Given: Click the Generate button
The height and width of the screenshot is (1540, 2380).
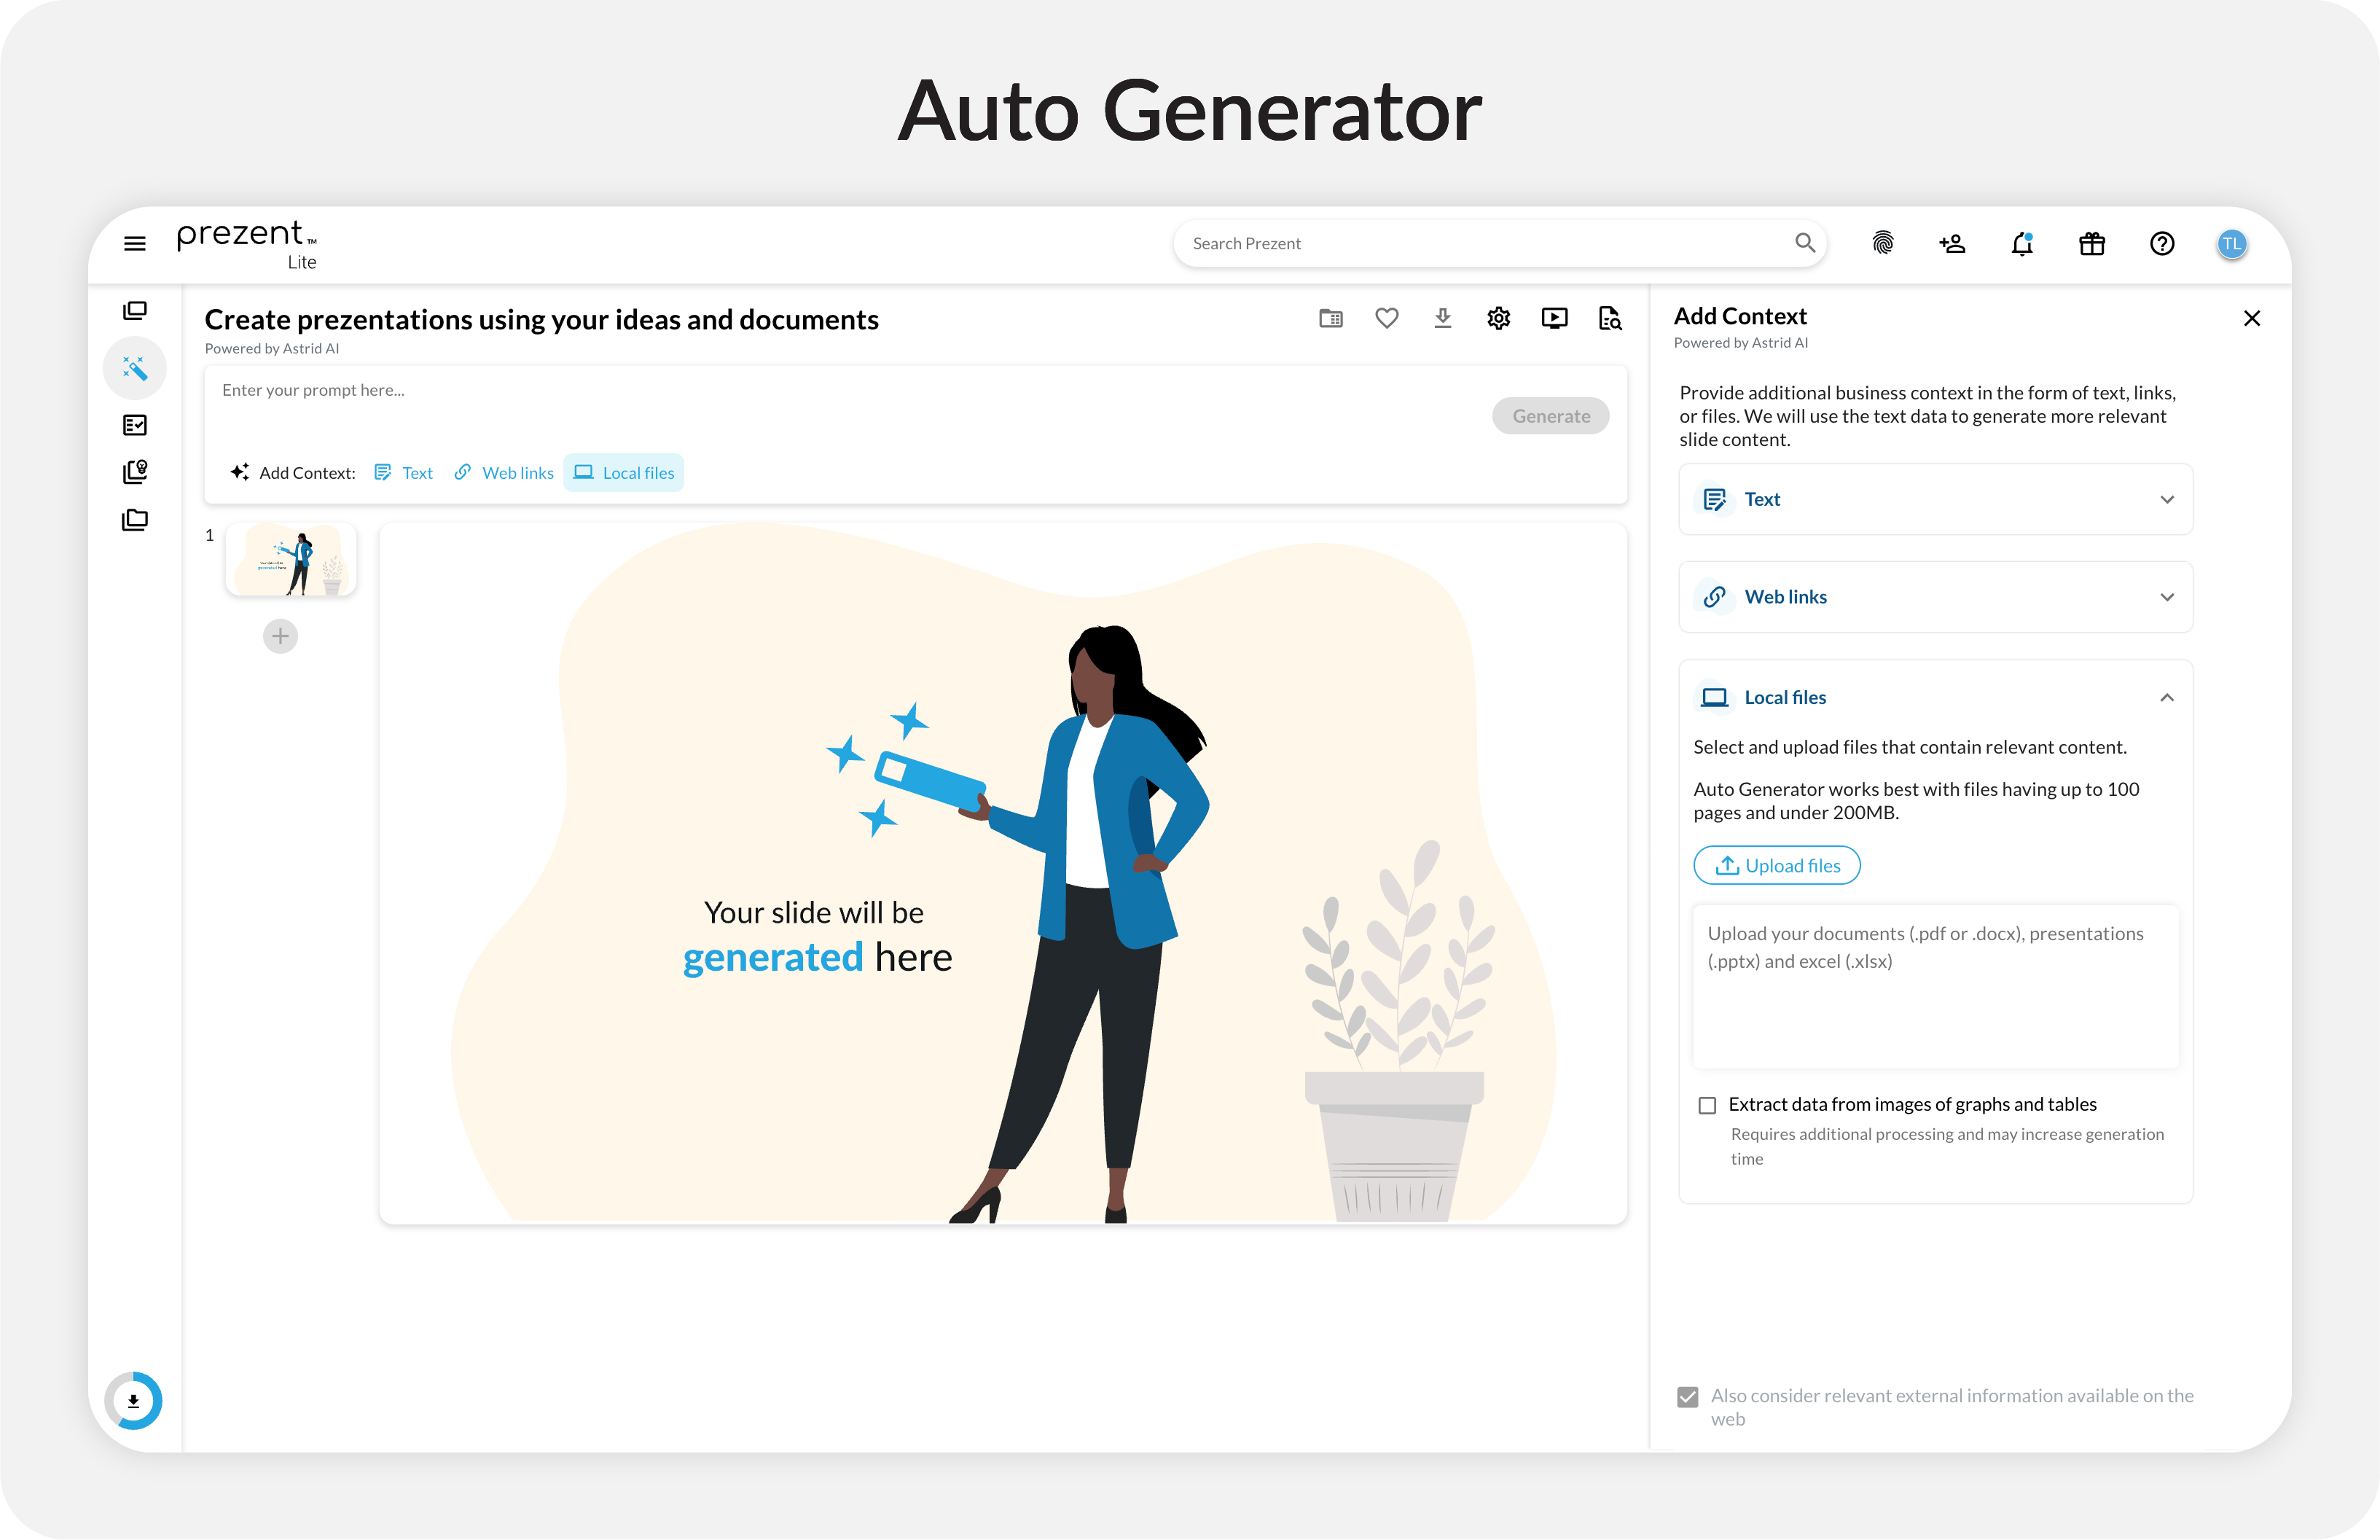Looking at the screenshot, I should click(1550, 416).
